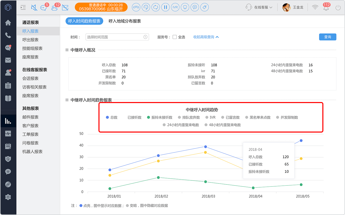Check the 全选 service number checkbox
Viewport: 345px width, 215px height.
[175, 37]
